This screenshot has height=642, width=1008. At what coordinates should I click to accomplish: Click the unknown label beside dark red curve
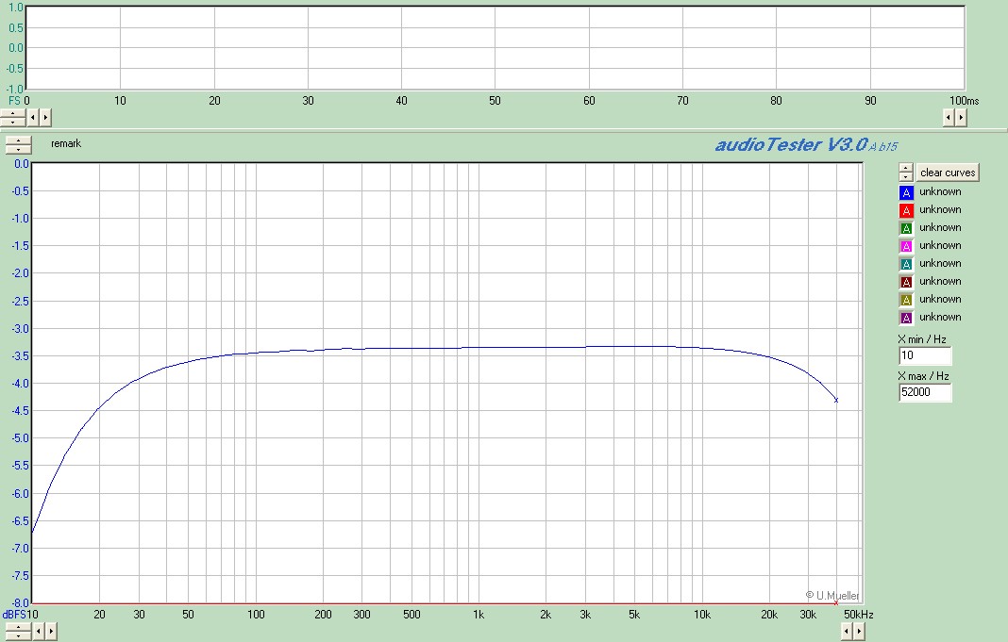940,281
